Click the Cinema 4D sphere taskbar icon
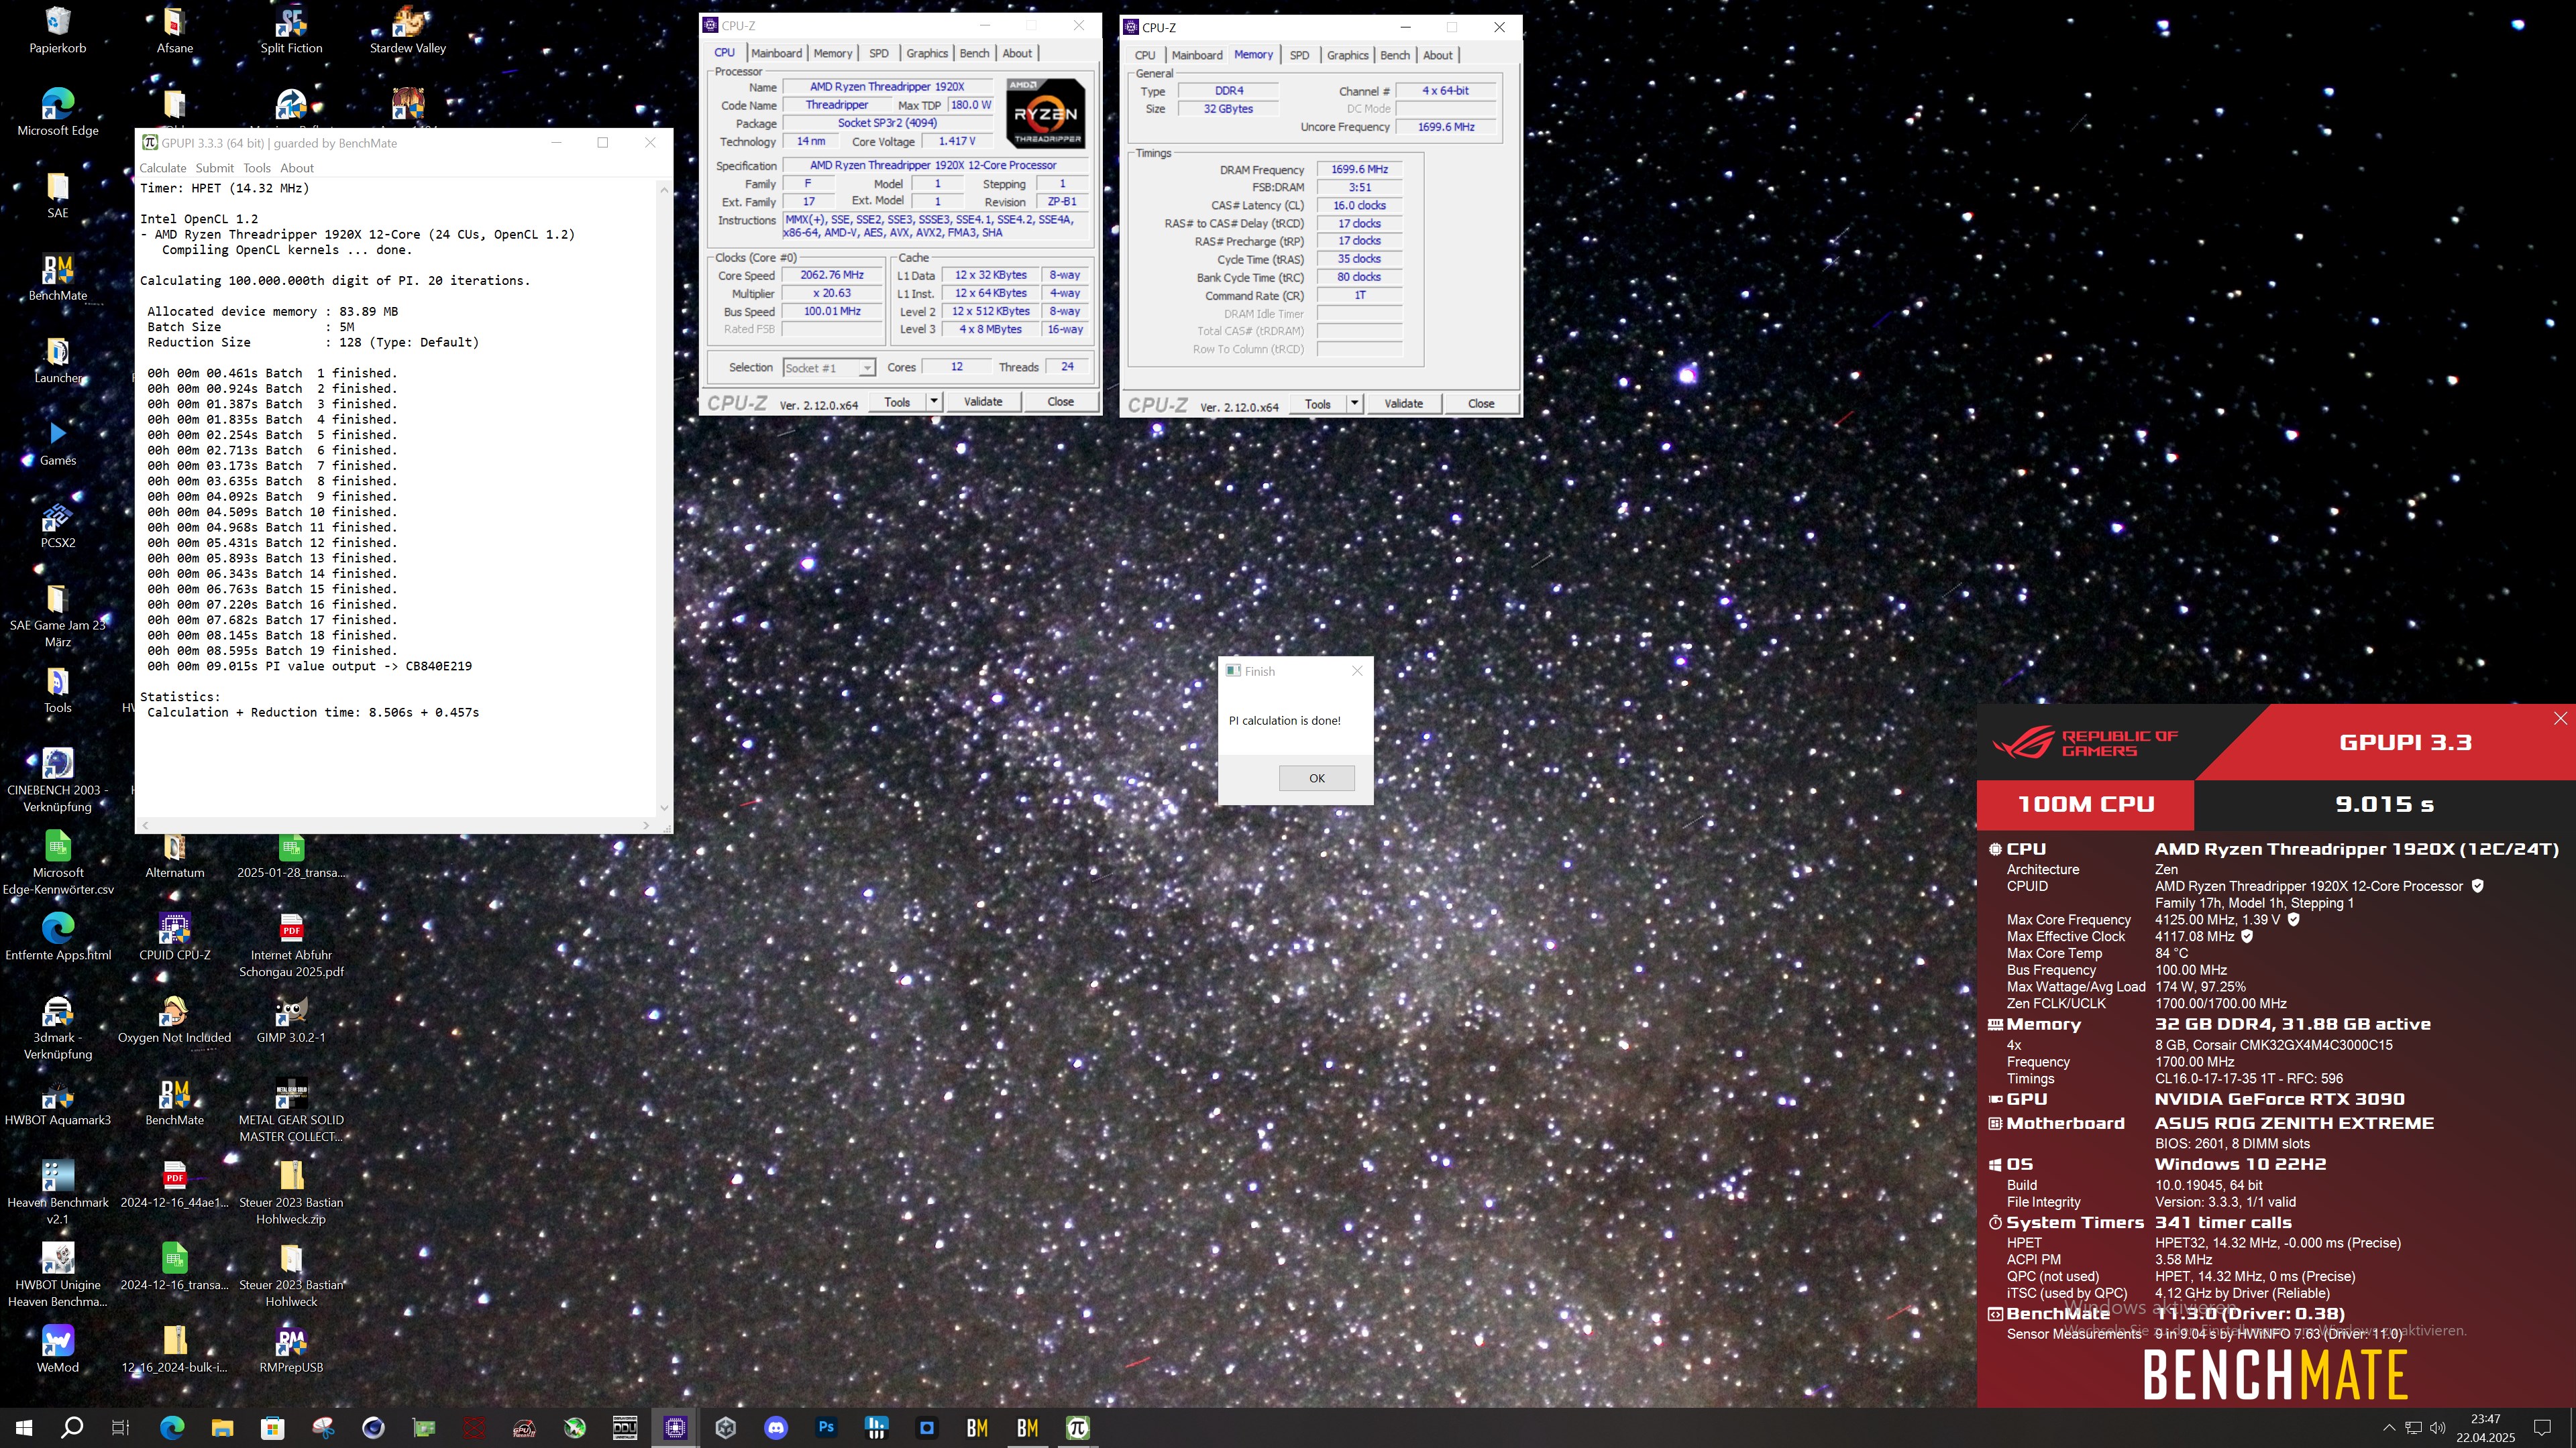Screen dimensions: 2576x1448 [373, 1428]
